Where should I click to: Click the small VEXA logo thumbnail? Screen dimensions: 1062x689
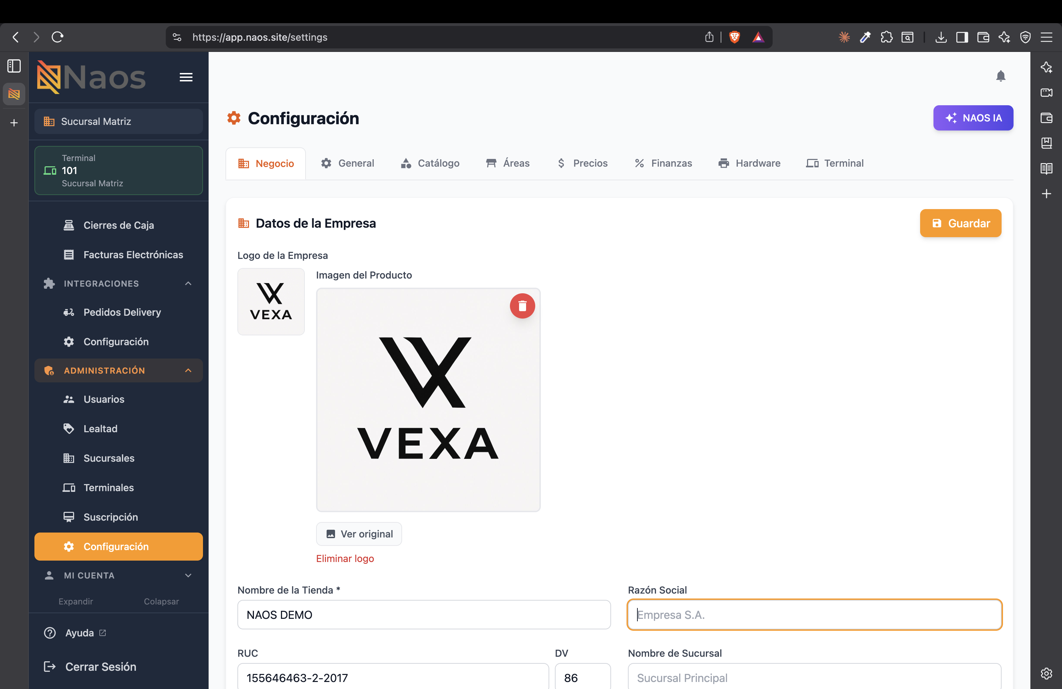point(271,301)
